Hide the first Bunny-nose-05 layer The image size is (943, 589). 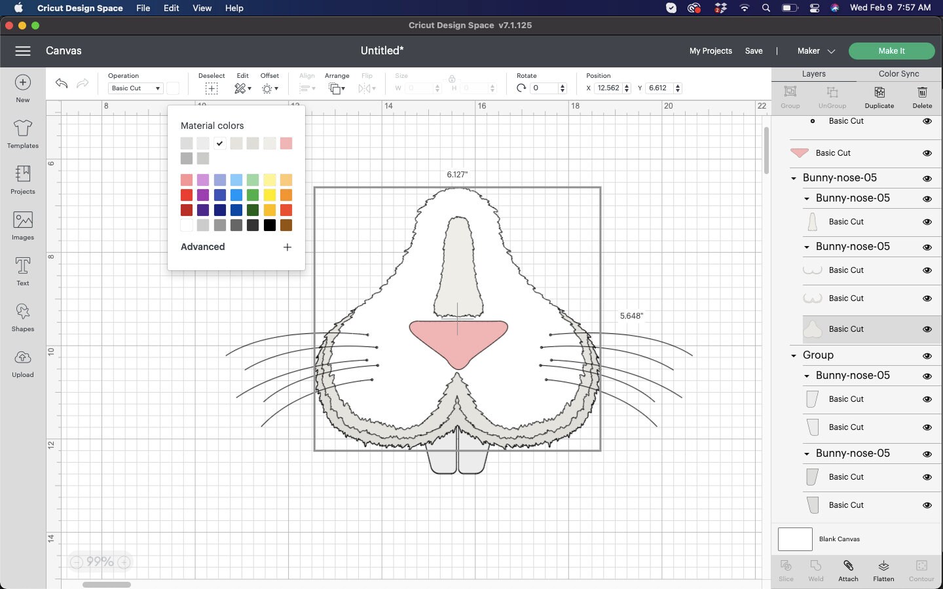[x=928, y=177]
